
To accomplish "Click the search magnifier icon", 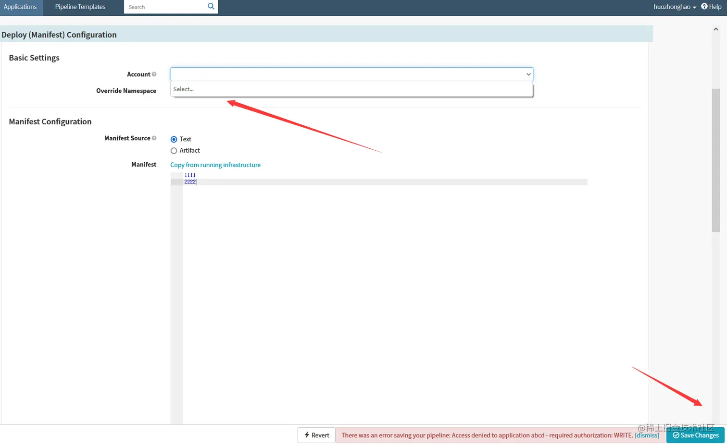I will point(211,6).
